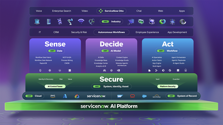Click the Agent Orchestrator text
The width and height of the screenshot is (223, 125).
tap(178, 57)
